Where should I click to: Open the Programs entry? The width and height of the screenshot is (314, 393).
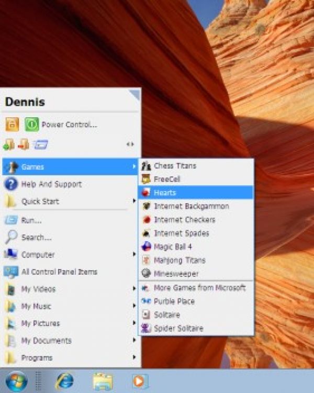click(70, 357)
